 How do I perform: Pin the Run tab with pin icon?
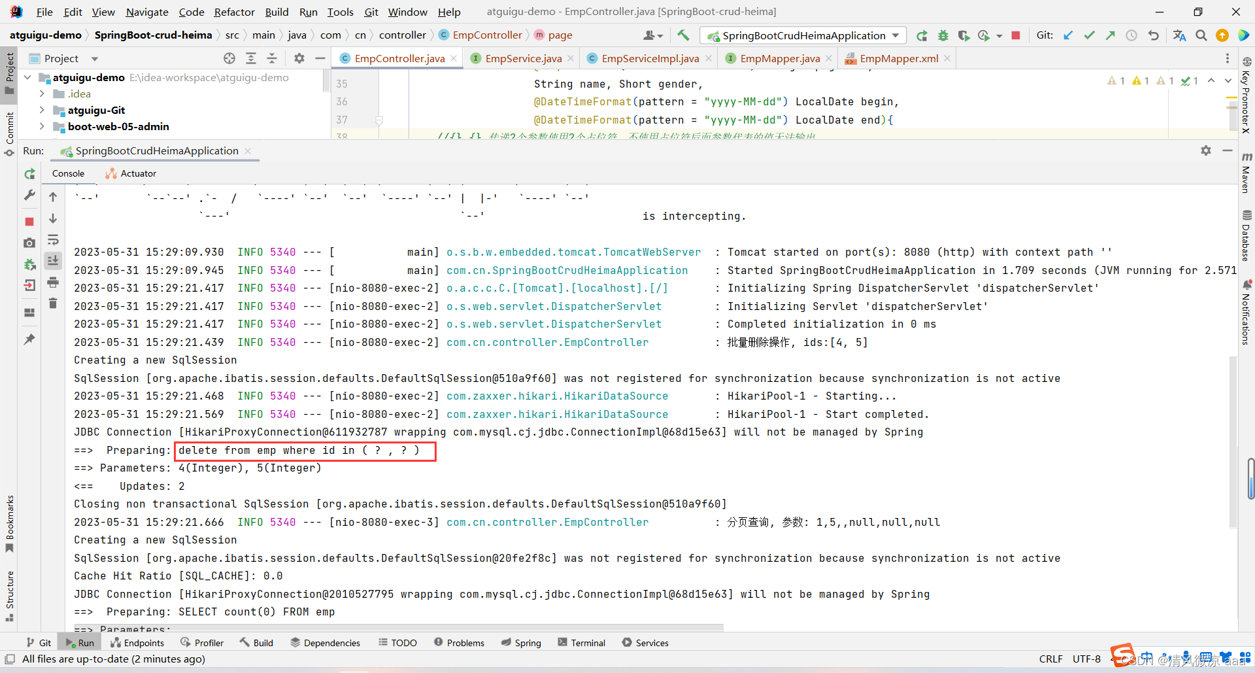(29, 339)
